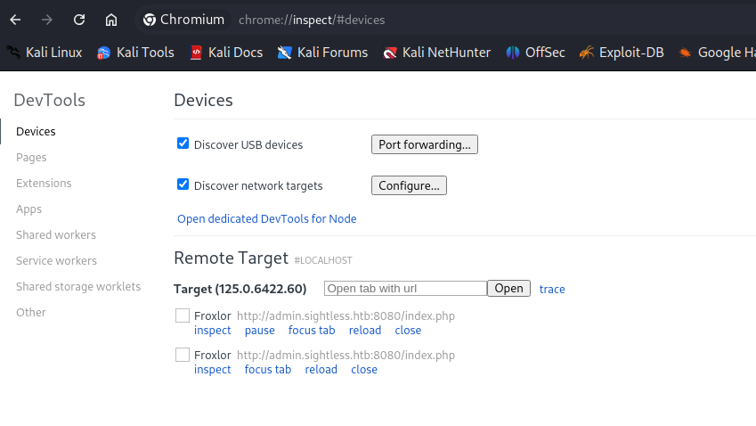The height and width of the screenshot is (426, 756).
Task: Select Service workers in the sidebar
Action: tap(56, 260)
